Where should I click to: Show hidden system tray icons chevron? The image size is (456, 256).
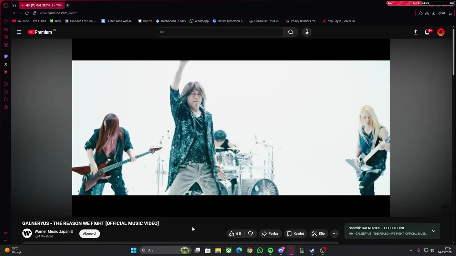[411, 250]
